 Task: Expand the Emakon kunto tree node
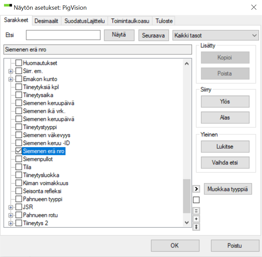pos(11,79)
